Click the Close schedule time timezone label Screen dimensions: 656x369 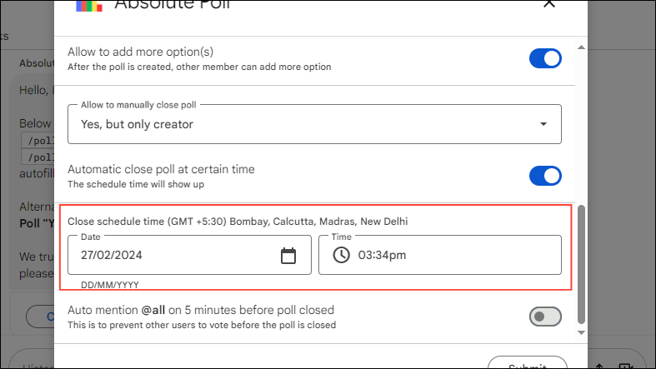click(238, 222)
